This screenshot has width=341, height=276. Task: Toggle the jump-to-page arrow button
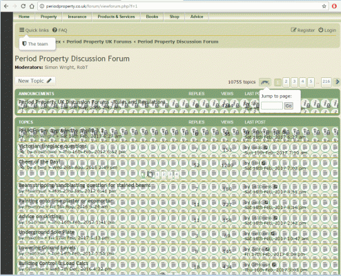coord(265,82)
